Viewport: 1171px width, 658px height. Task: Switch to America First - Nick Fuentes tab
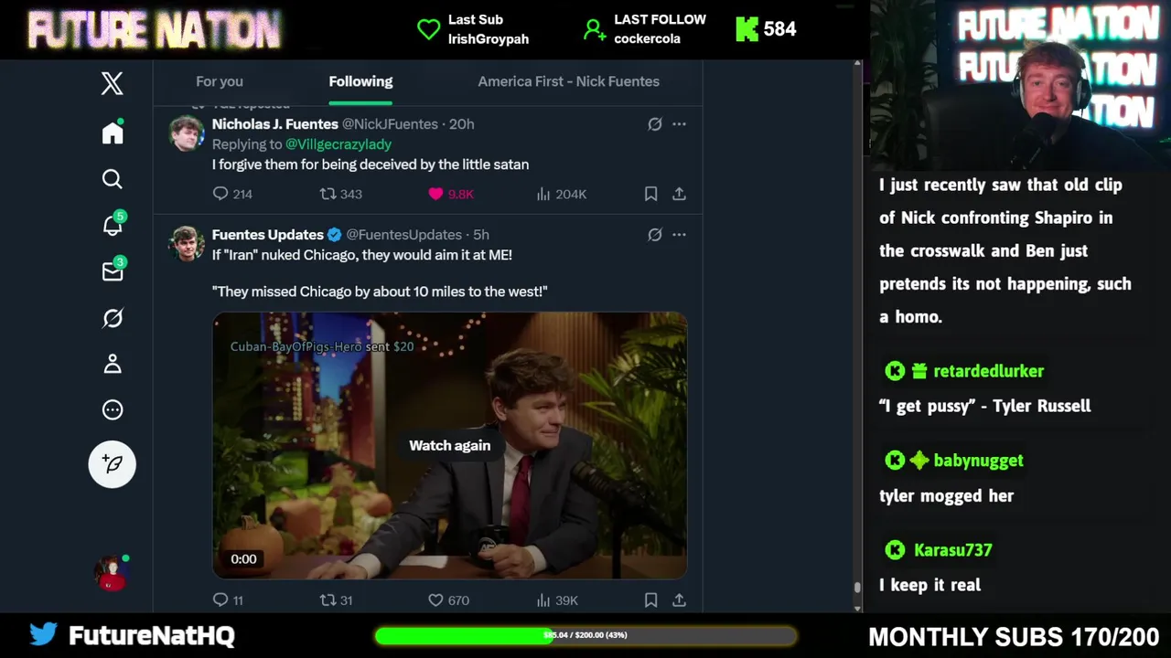click(568, 81)
